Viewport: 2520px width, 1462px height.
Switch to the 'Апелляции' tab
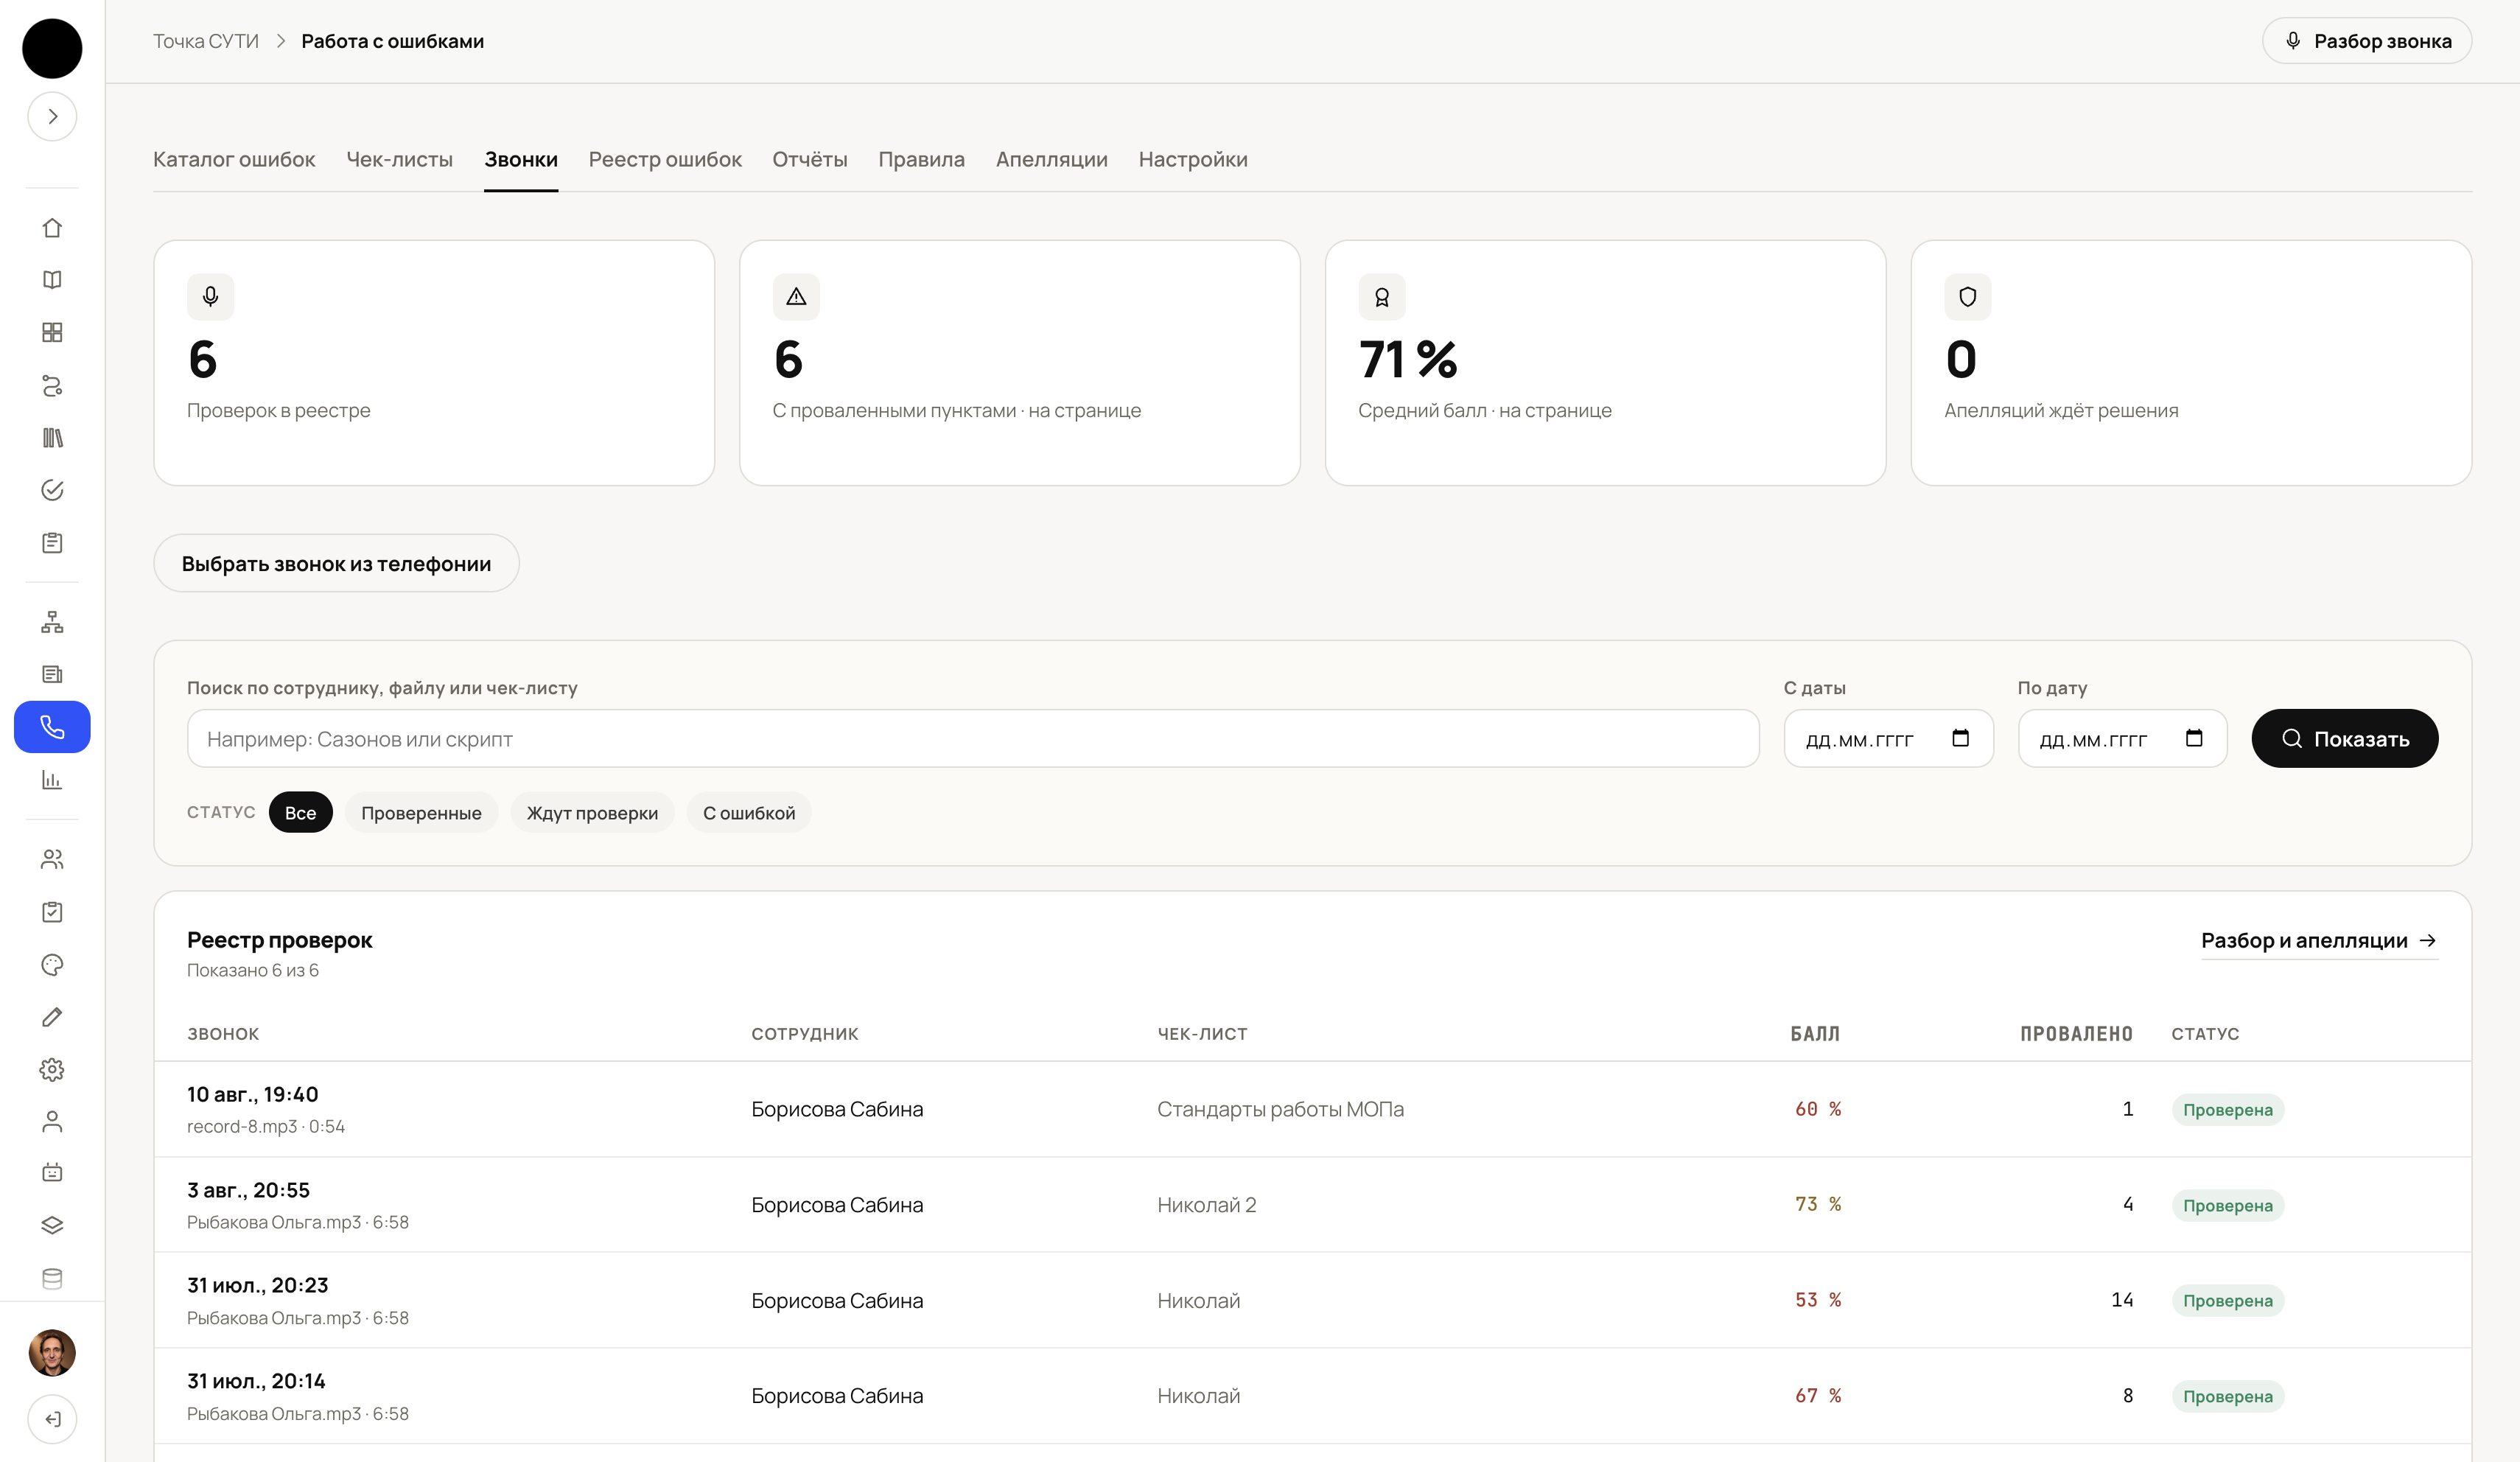tap(1051, 160)
